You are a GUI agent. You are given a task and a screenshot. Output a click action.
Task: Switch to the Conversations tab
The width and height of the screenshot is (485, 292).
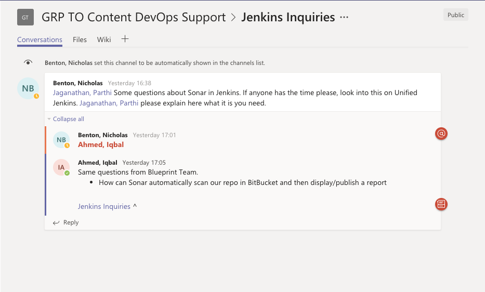pos(40,39)
